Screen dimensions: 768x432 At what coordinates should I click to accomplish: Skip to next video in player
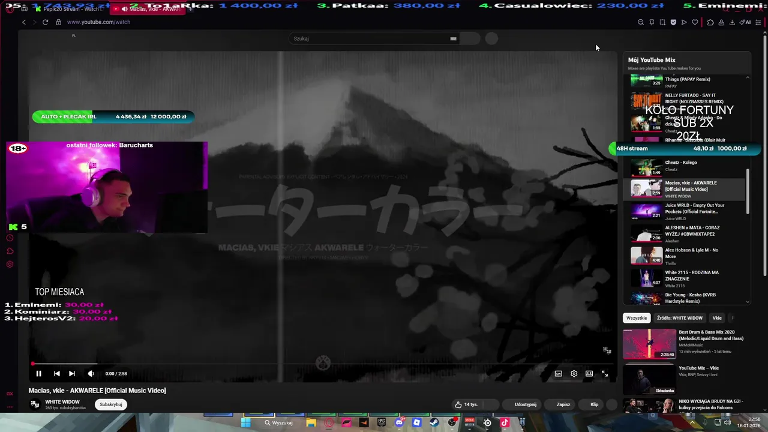coord(72,373)
